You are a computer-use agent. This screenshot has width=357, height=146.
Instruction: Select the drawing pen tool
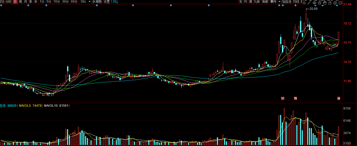[x=309, y=3]
